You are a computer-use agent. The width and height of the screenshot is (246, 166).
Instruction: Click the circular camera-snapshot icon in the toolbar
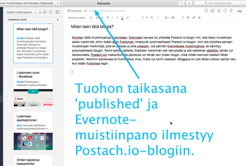pyautogui.click(x=188, y=17)
